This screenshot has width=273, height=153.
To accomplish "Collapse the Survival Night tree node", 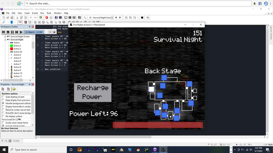I will tap(5, 40).
